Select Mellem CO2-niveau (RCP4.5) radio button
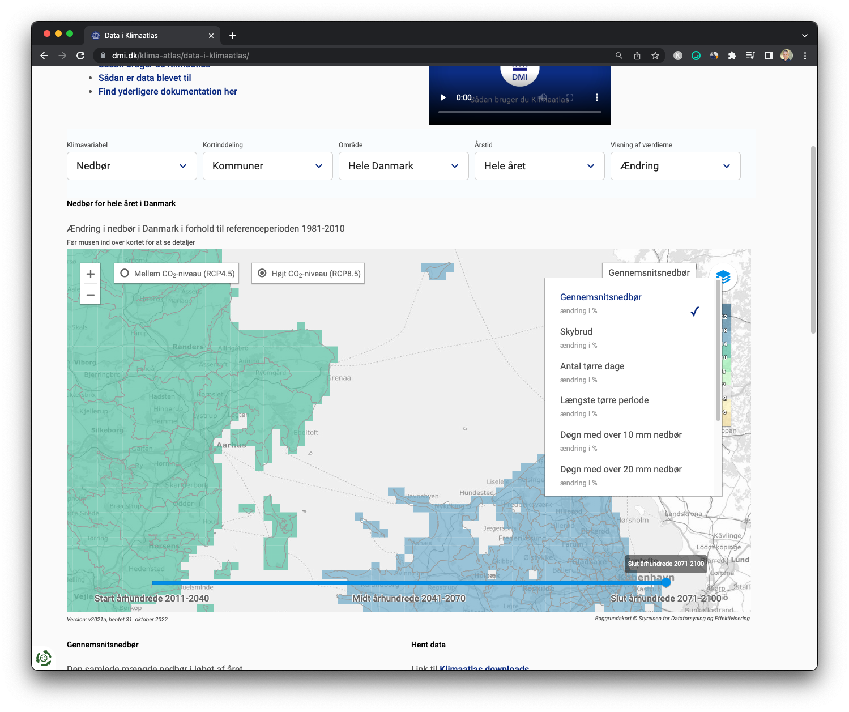849x712 pixels. [125, 273]
